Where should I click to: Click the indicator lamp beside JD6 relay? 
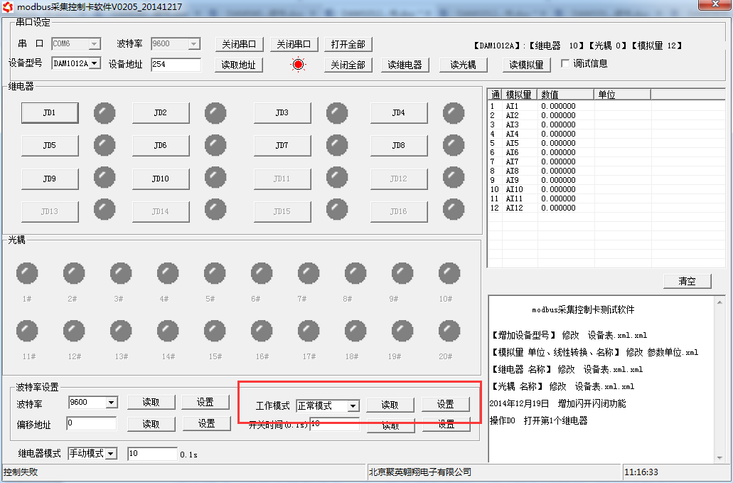[215, 145]
